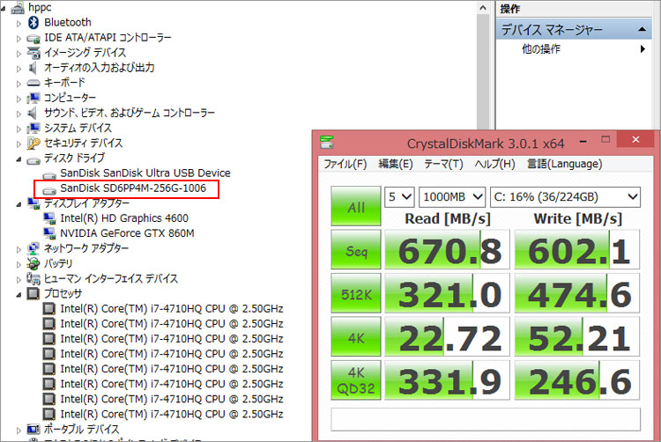Viewport: 661px width, 442px height.
Task: Click the 4K write result 52.21
Action: coord(577,336)
